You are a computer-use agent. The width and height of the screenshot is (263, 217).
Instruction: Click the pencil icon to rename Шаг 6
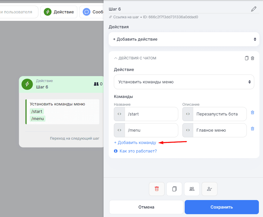[254, 9]
